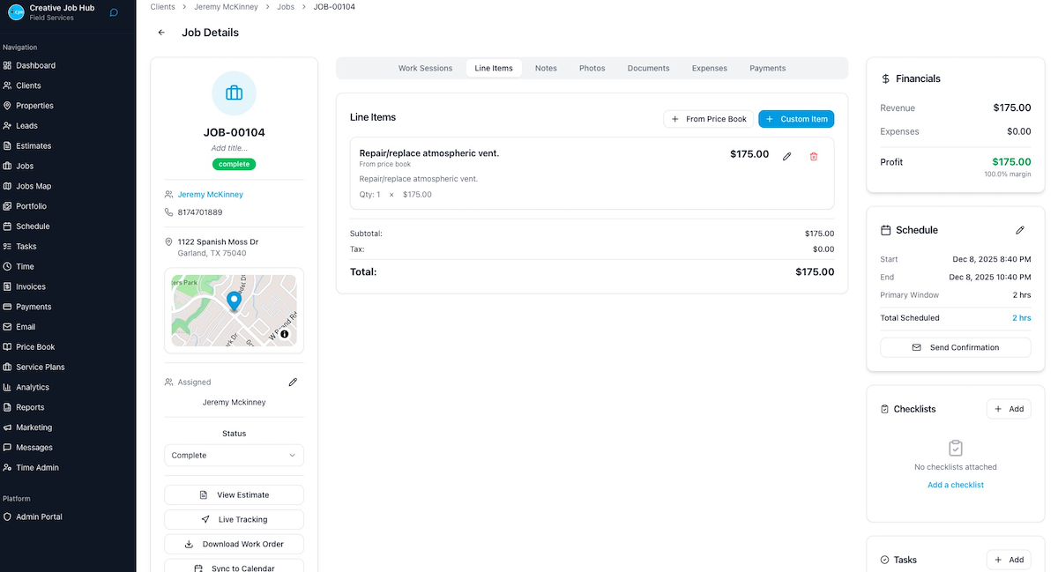Click the back arrow next to Job Details
Image resolution: width=1058 pixels, height=572 pixels.
[x=160, y=32]
